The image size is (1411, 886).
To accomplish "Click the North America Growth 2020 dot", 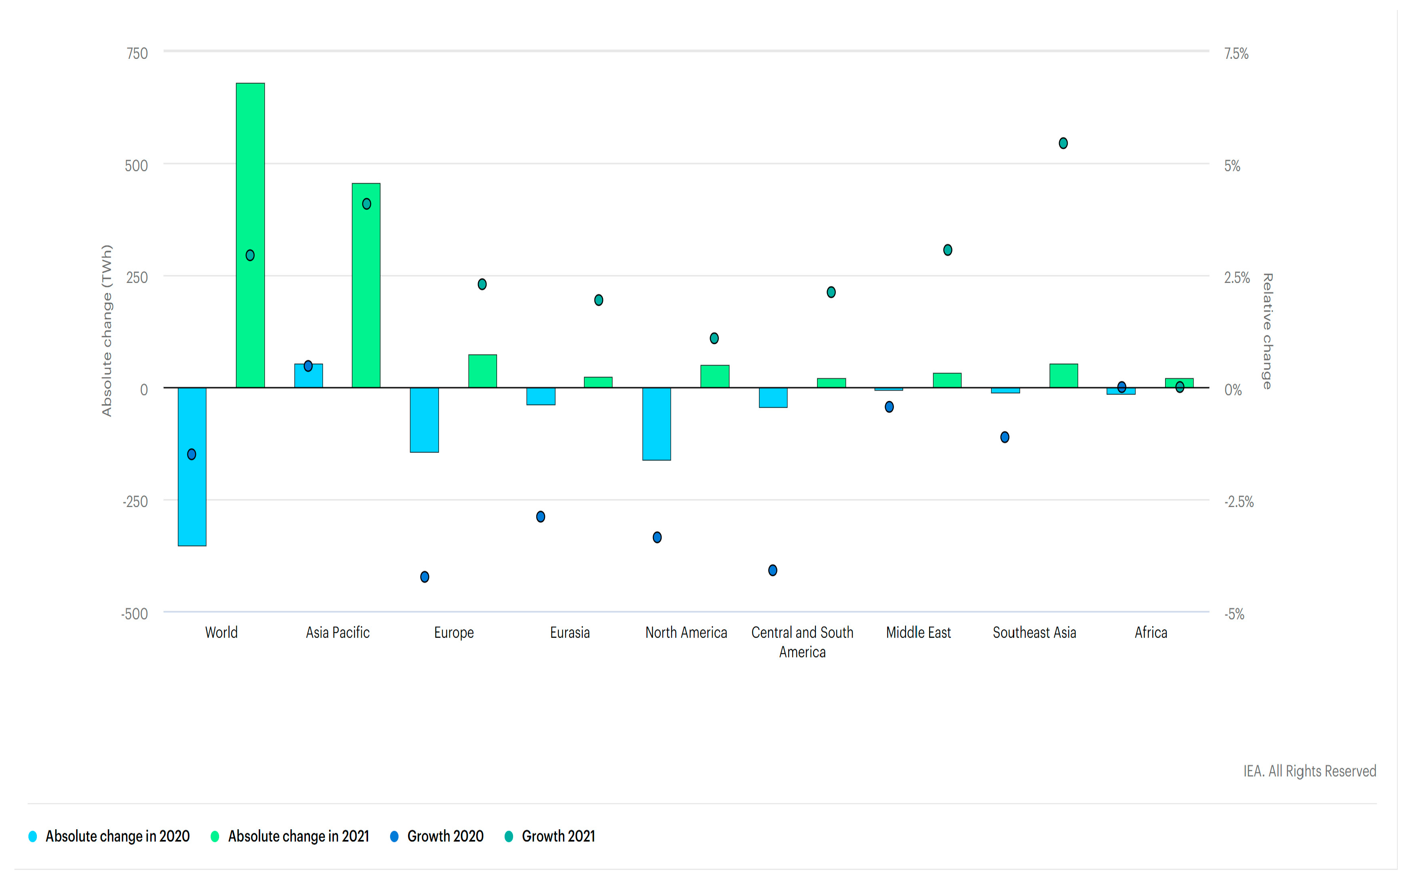I will (657, 537).
